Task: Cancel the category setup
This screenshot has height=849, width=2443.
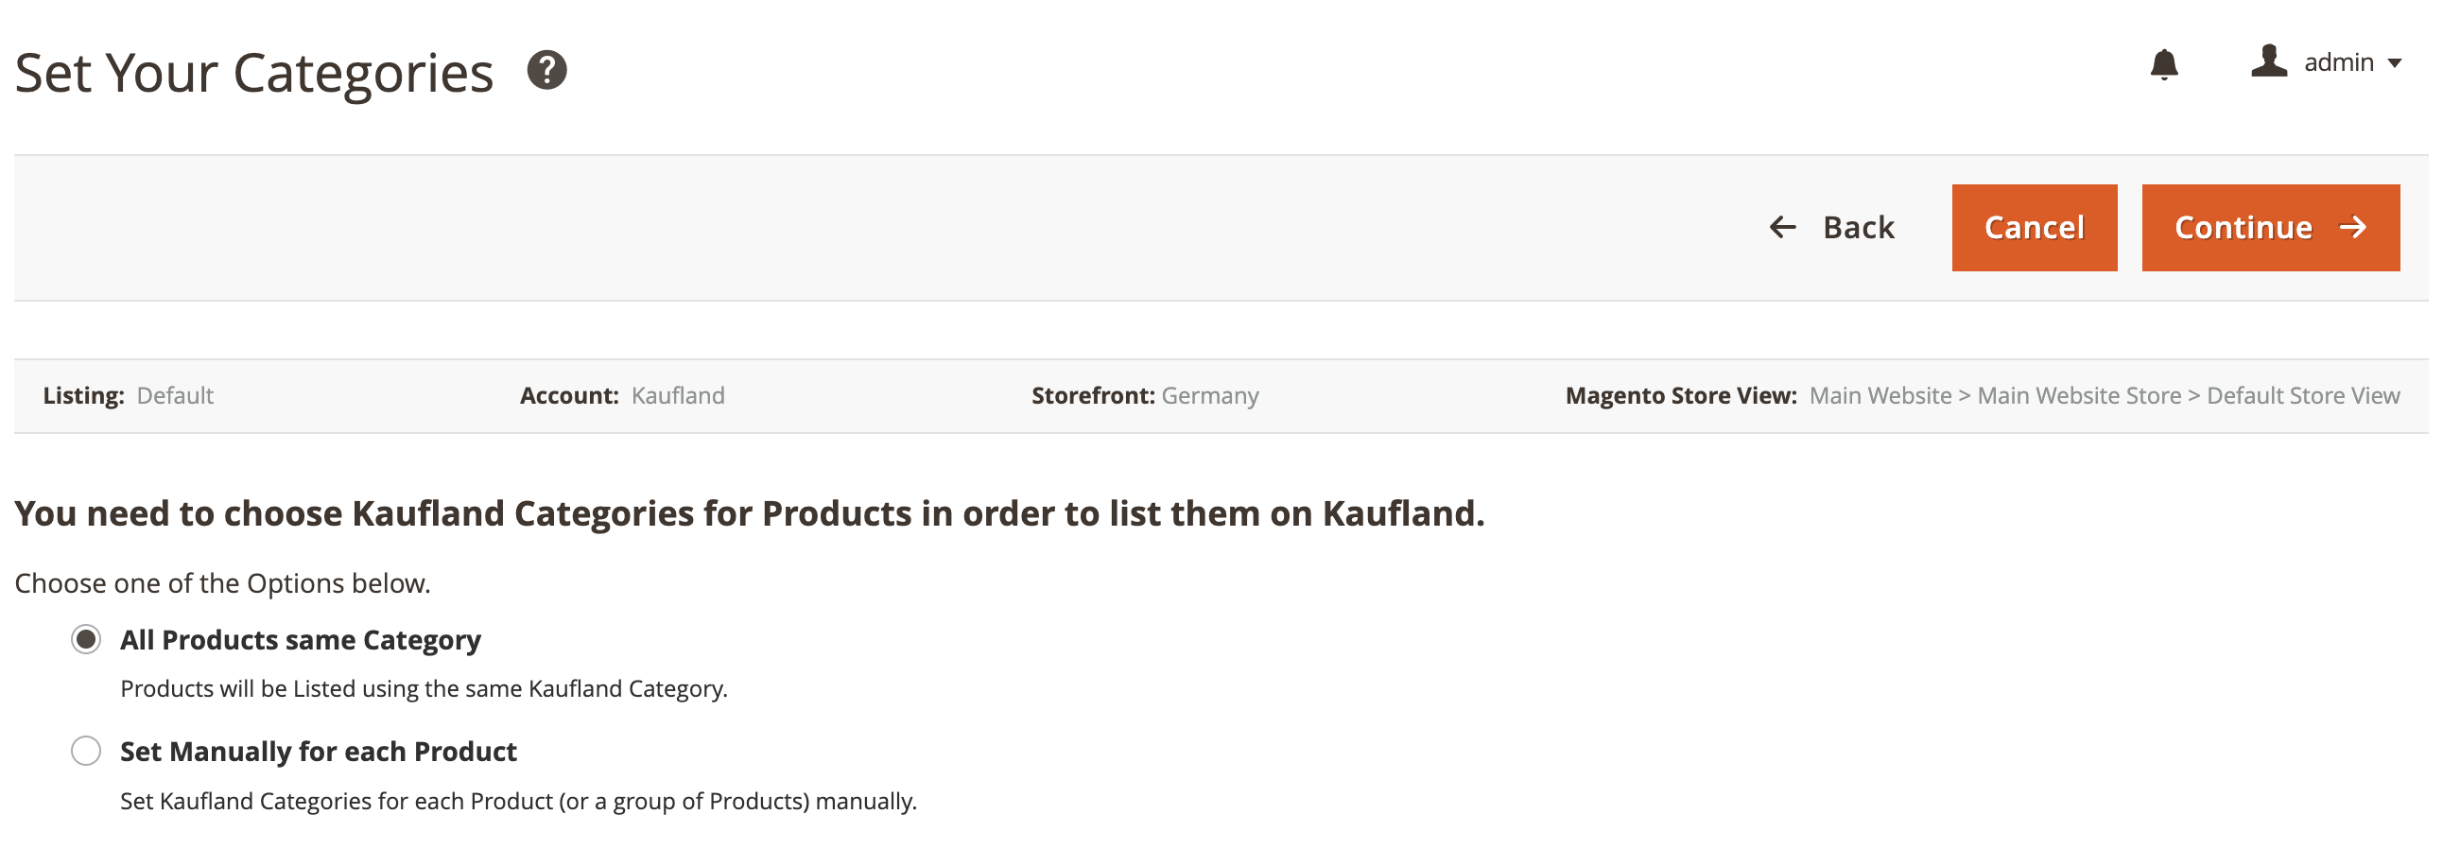Action: pos(2034,227)
